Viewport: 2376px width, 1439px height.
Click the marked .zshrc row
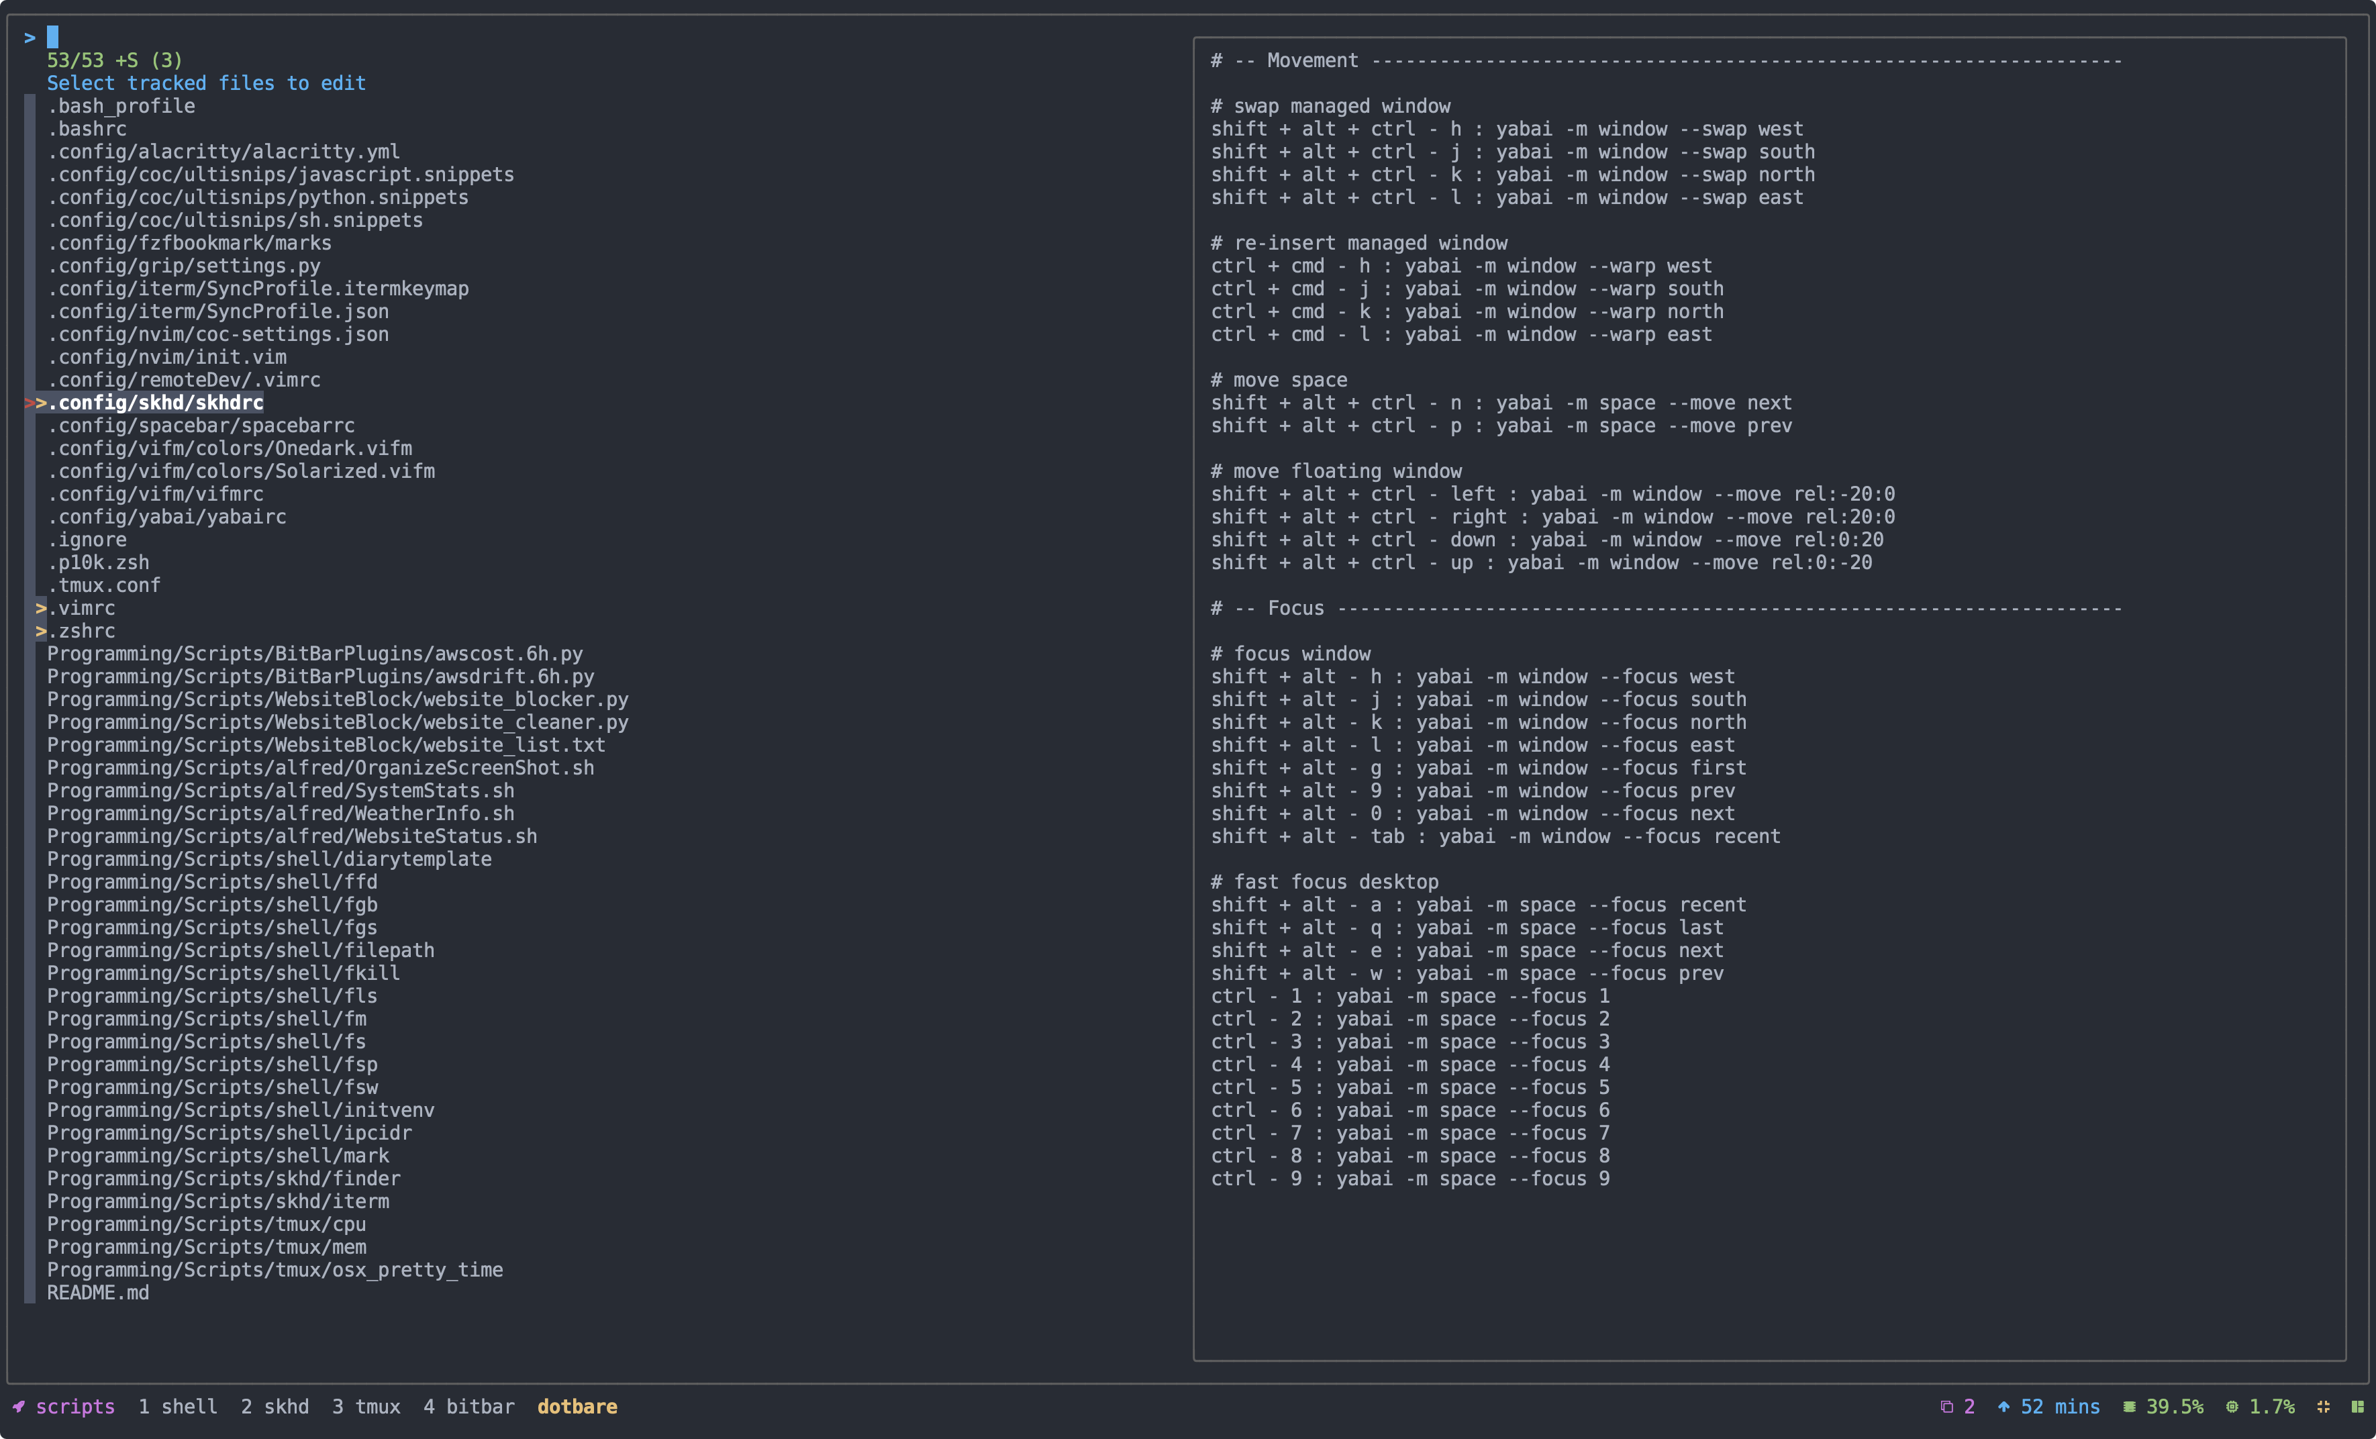click(81, 631)
